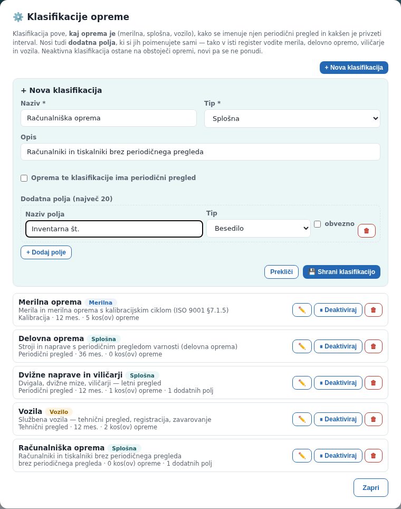Click 'Tehnični pregled · 12 mes. · 2 kos(ov) opreme'
The image size is (401, 509).
pyautogui.click(x=88, y=427)
